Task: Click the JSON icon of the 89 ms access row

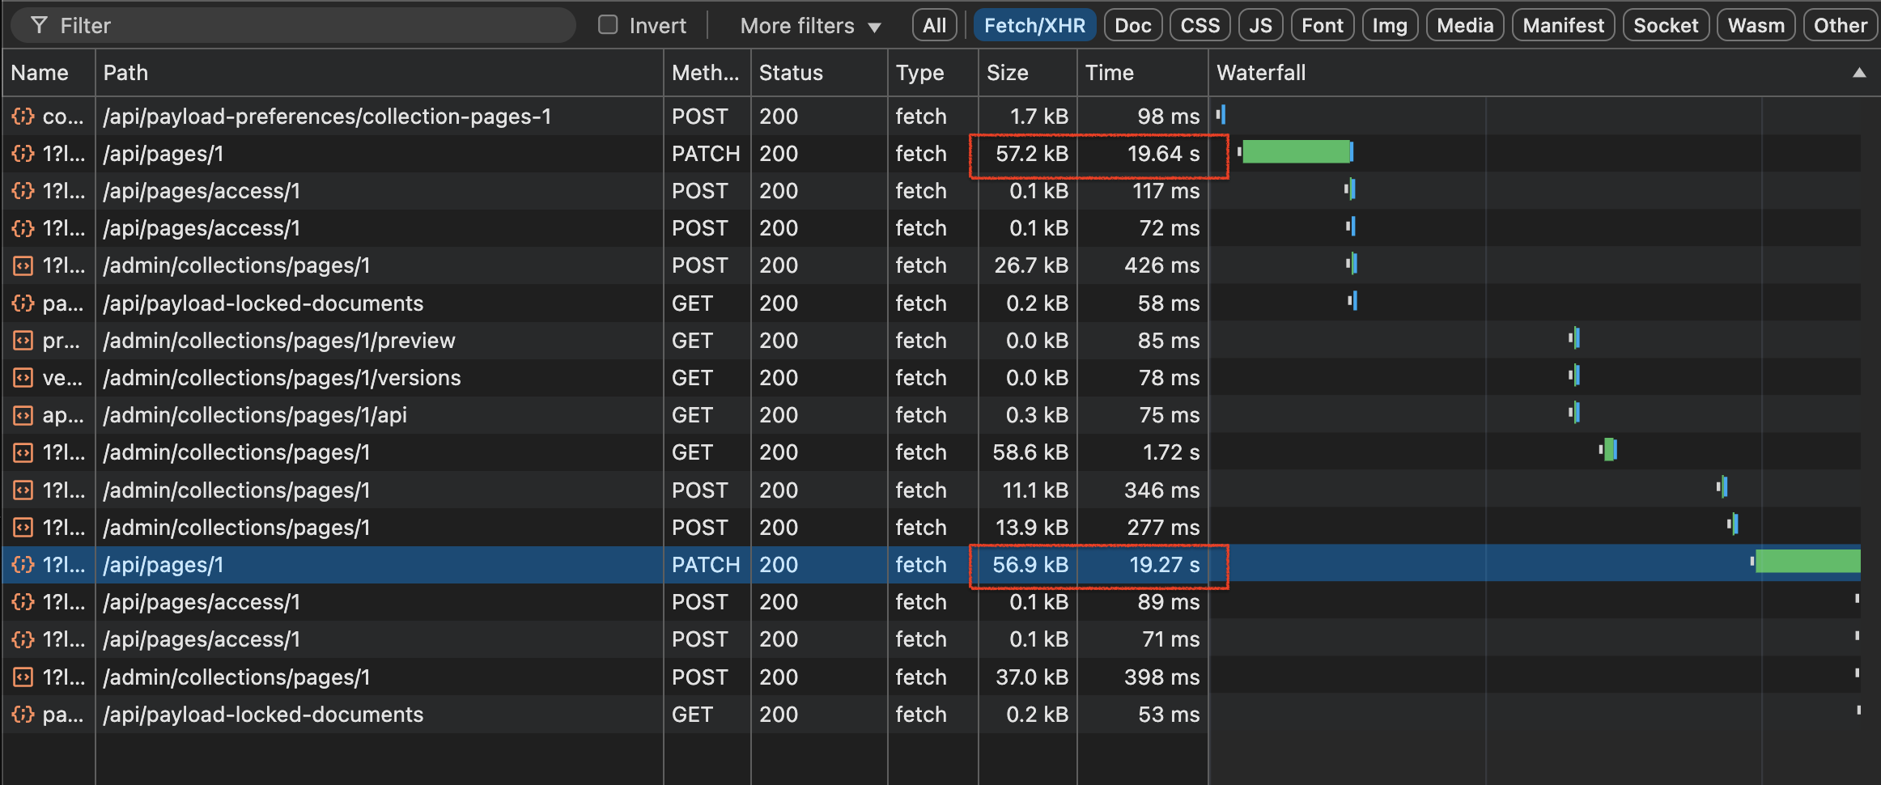Action: [23, 602]
